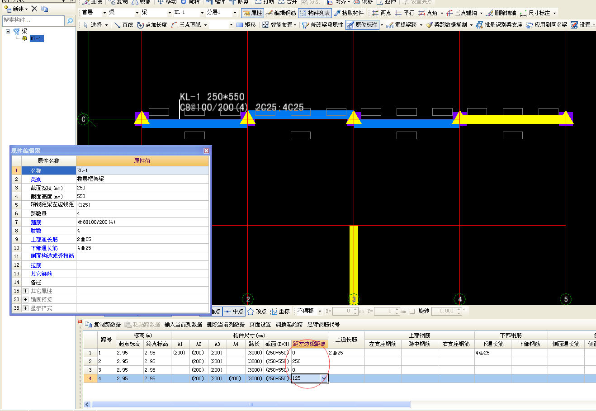Click the search magnifier icon
Image resolution: width=596 pixels, height=411 pixels.
coord(70,20)
